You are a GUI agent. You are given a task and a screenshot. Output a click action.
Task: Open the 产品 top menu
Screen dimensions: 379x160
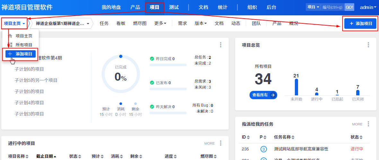135,7
